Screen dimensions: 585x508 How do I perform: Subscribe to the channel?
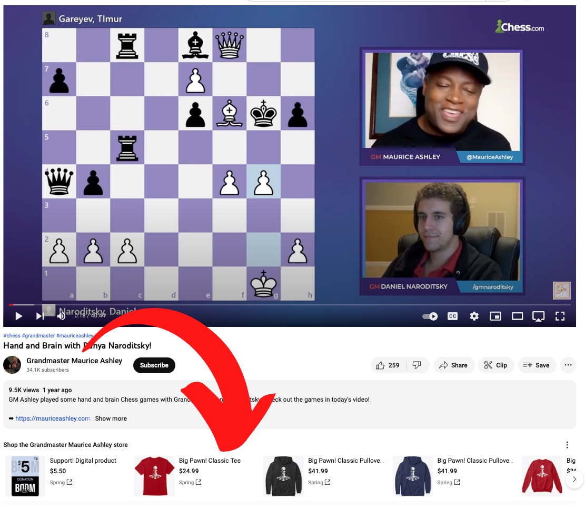click(154, 365)
